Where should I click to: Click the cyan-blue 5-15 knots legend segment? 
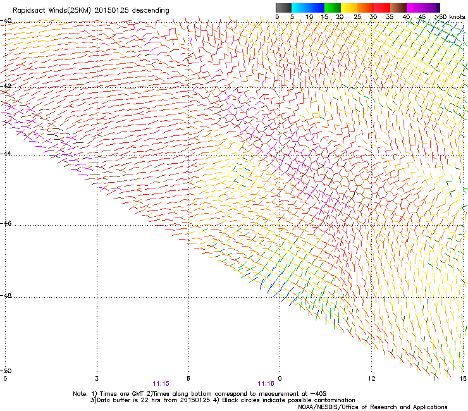point(308,8)
